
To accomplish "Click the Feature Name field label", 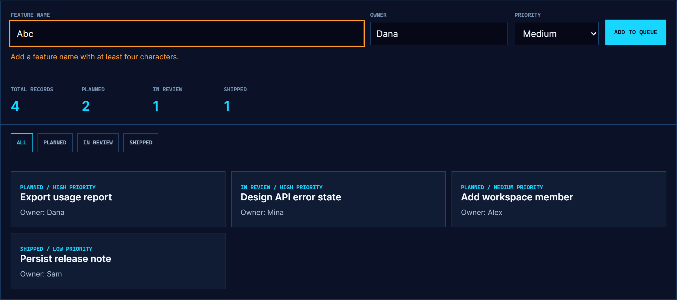I will click(30, 15).
